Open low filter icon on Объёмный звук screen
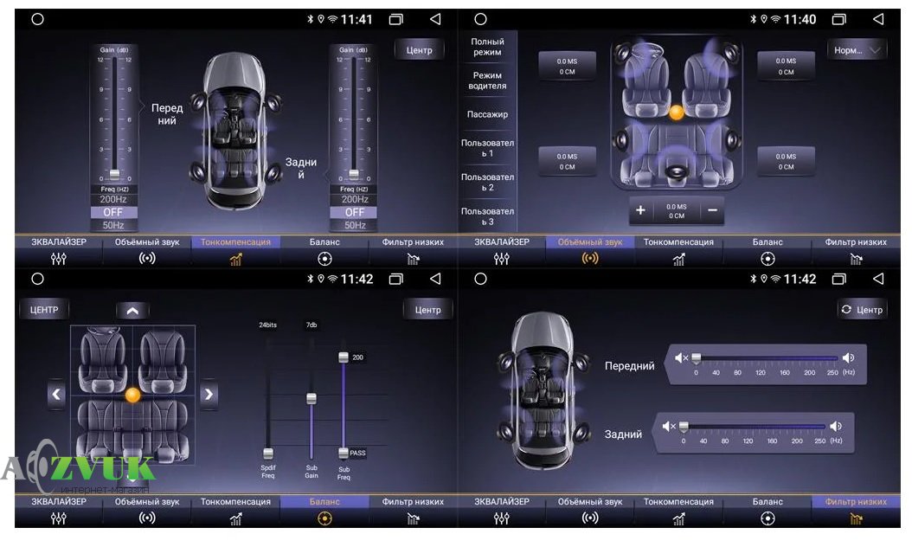 pyautogui.click(x=856, y=259)
